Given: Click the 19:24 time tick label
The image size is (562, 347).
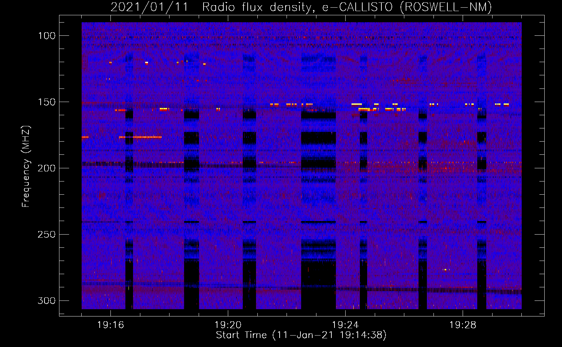Looking at the screenshot, I should [x=345, y=325].
